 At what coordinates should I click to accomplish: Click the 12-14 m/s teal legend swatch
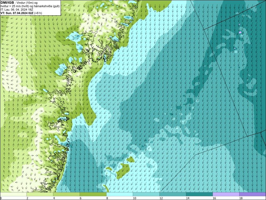pos(173,194)
